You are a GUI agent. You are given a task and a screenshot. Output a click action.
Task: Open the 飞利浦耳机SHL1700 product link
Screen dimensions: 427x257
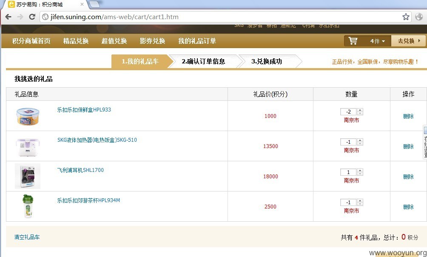pos(80,170)
